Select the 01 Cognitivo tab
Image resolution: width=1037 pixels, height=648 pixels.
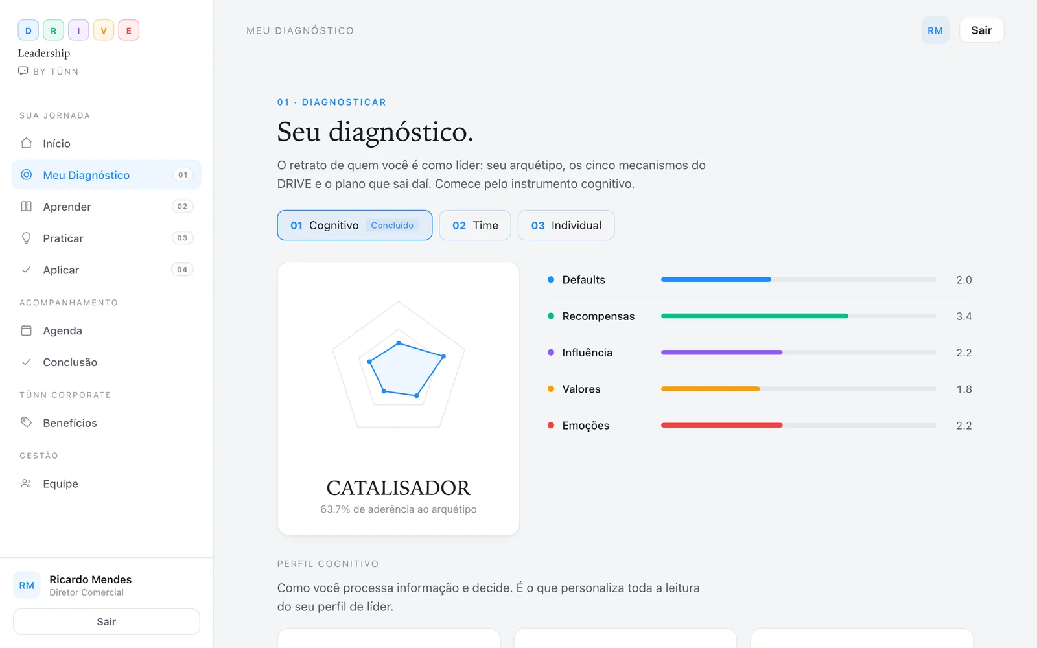(355, 226)
